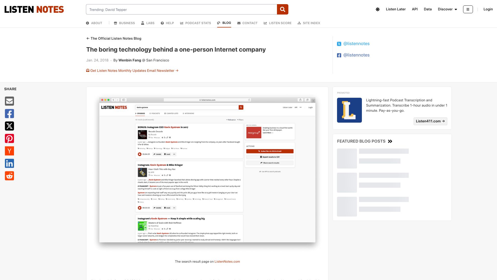Open Monthly Updates Email Newsletter link
The width and height of the screenshot is (497, 280).
(132, 71)
